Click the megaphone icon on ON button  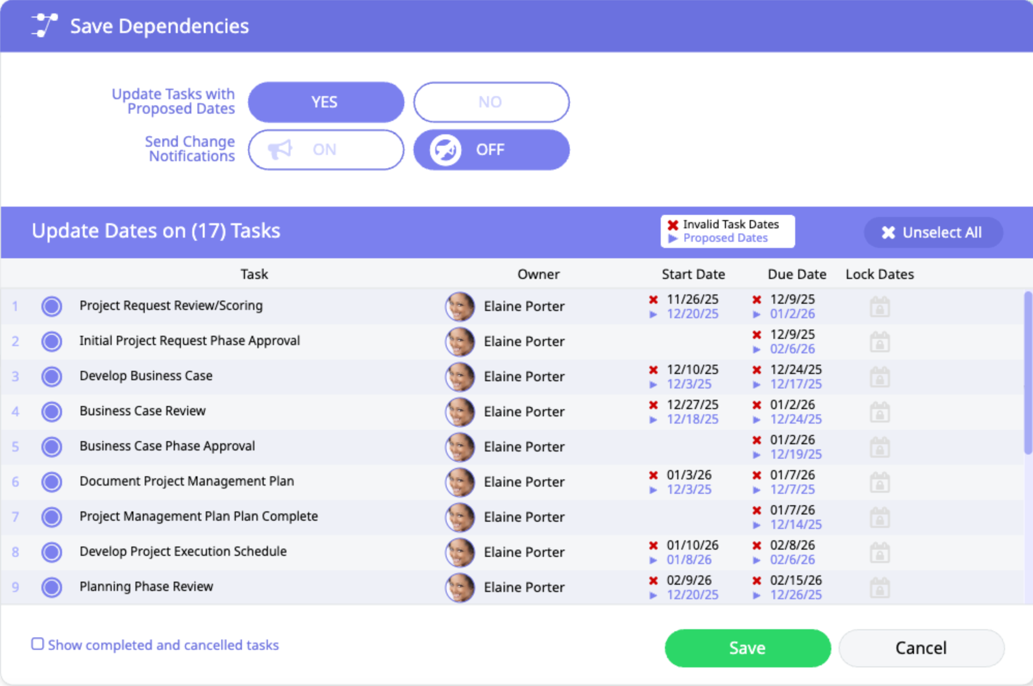[280, 150]
